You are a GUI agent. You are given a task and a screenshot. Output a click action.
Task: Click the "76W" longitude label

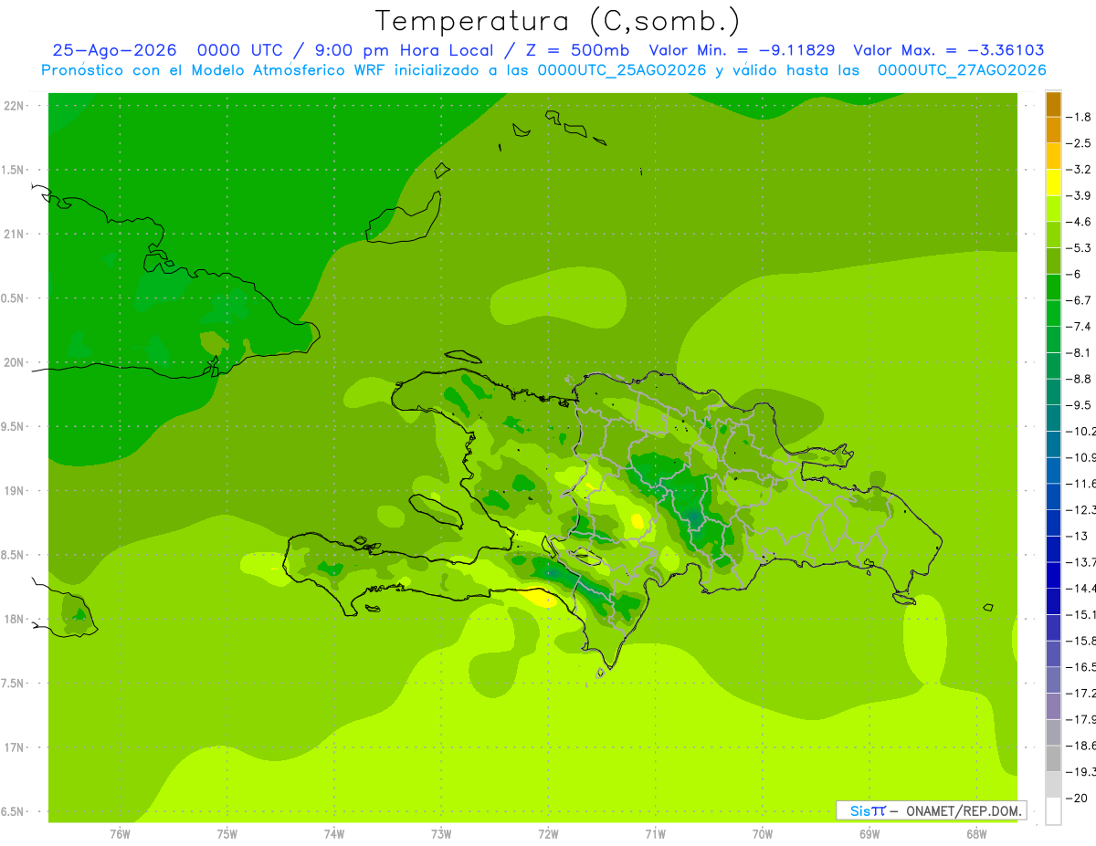(x=120, y=833)
